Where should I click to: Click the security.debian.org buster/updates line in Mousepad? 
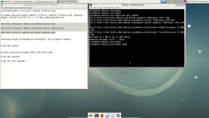tap(28, 33)
